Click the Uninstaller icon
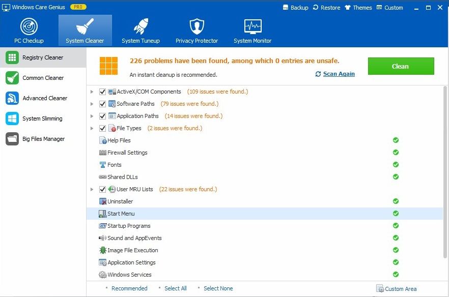The image size is (449, 297). (103, 201)
